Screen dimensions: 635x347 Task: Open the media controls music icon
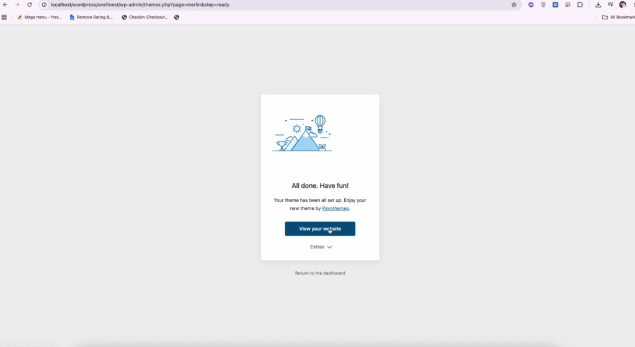[x=610, y=5]
